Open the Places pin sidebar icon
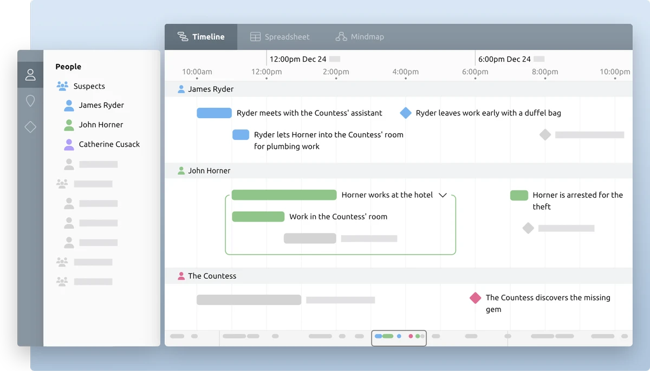 coord(30,101)
